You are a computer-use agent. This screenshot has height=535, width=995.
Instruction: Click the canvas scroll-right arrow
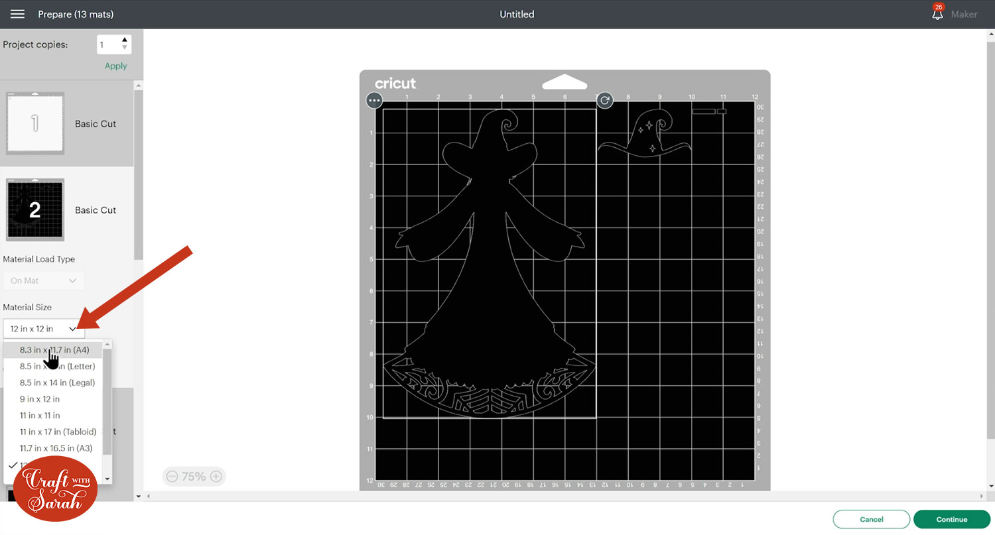click(x=981, y=496)
